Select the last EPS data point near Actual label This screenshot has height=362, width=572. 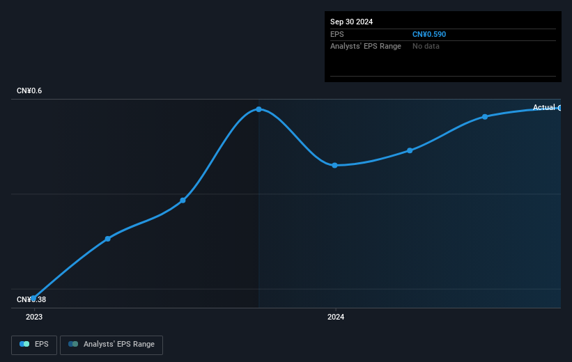[559, 108]
